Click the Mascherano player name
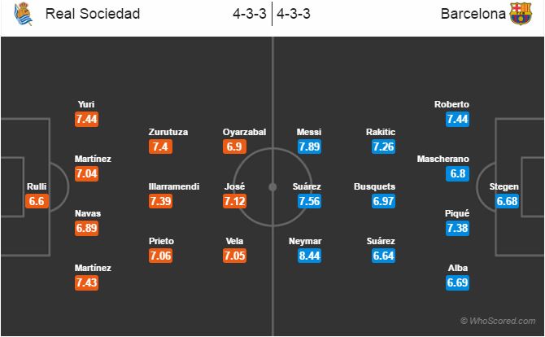The image size is (545, 337). pos(443,159)
